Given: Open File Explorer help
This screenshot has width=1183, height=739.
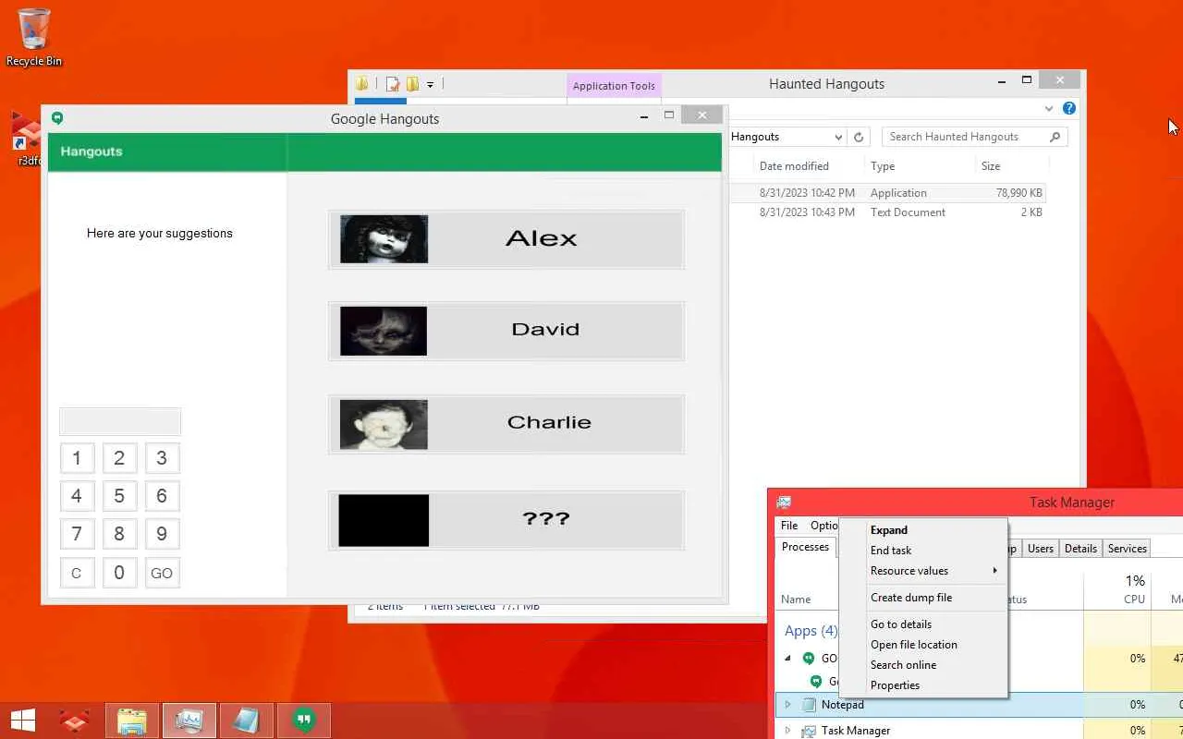Looking at the screenshot, I should pos(1069,108).
